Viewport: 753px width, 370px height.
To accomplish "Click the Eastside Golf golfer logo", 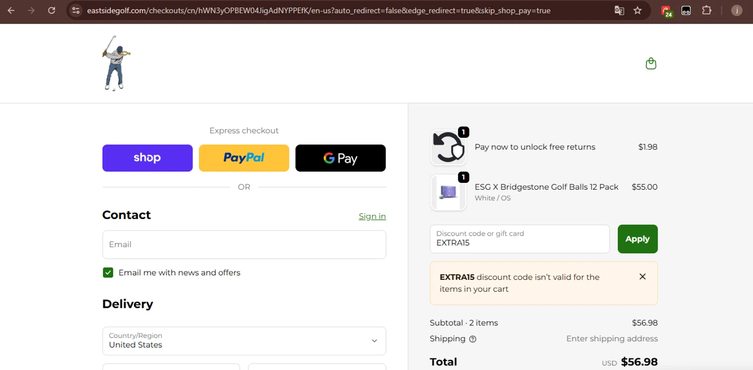I will click(x=116, y=63).
